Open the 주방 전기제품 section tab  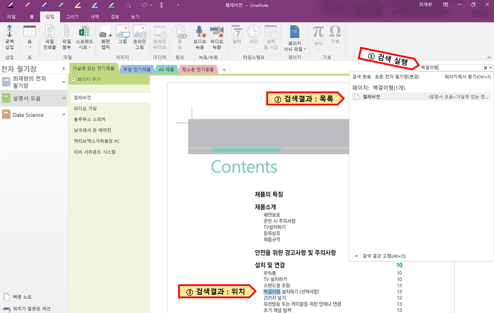coord(137,69)
